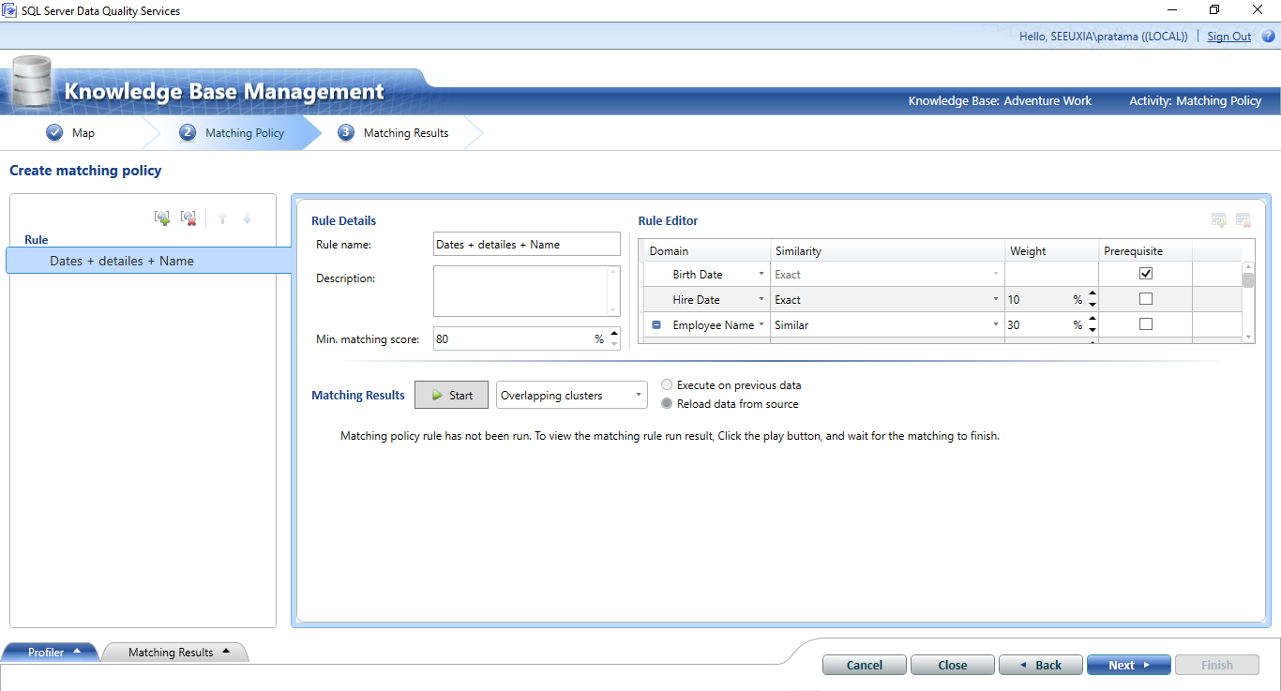Open the Employee Name domain dropdown
The width and height of the screenshot is (1281, 691).
pyautogui.click(x=761, y=325)
